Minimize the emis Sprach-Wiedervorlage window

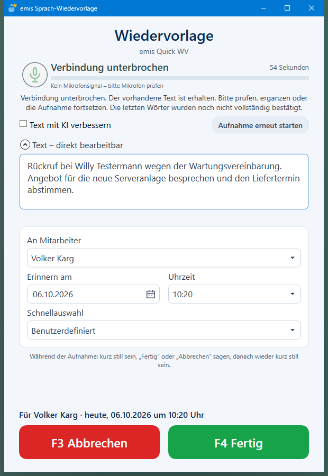coord(263,8)
